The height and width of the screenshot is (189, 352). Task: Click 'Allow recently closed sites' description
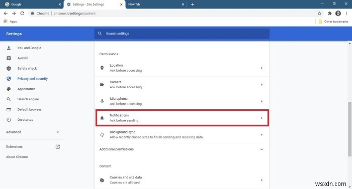(x=156, y=137)
